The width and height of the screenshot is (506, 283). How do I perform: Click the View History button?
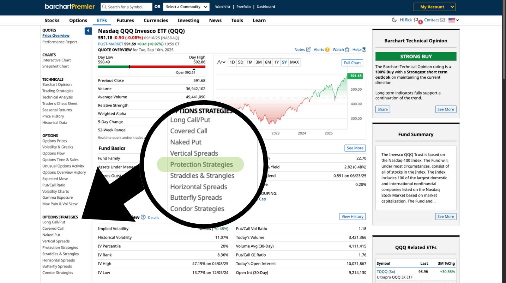point(353,217)
